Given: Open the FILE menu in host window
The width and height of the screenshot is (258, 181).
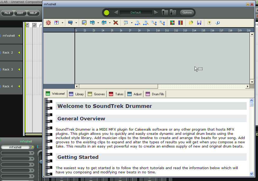Looking at the screenshot, I should click(7, 13).
